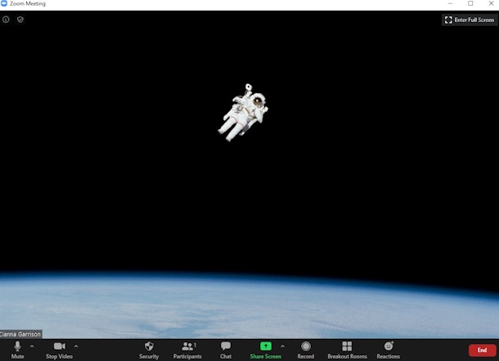Stop the video camera

[x=59, y=349]
